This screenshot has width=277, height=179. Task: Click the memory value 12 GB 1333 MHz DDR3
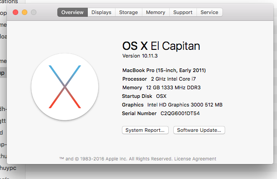173,87
